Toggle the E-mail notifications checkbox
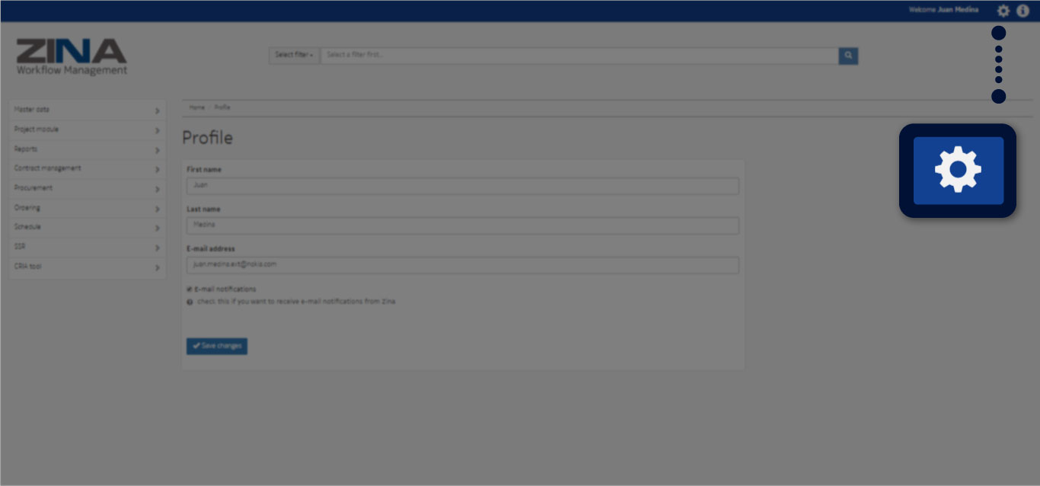The width and height of the screenshot is (1040, 486). pos(190,289)
